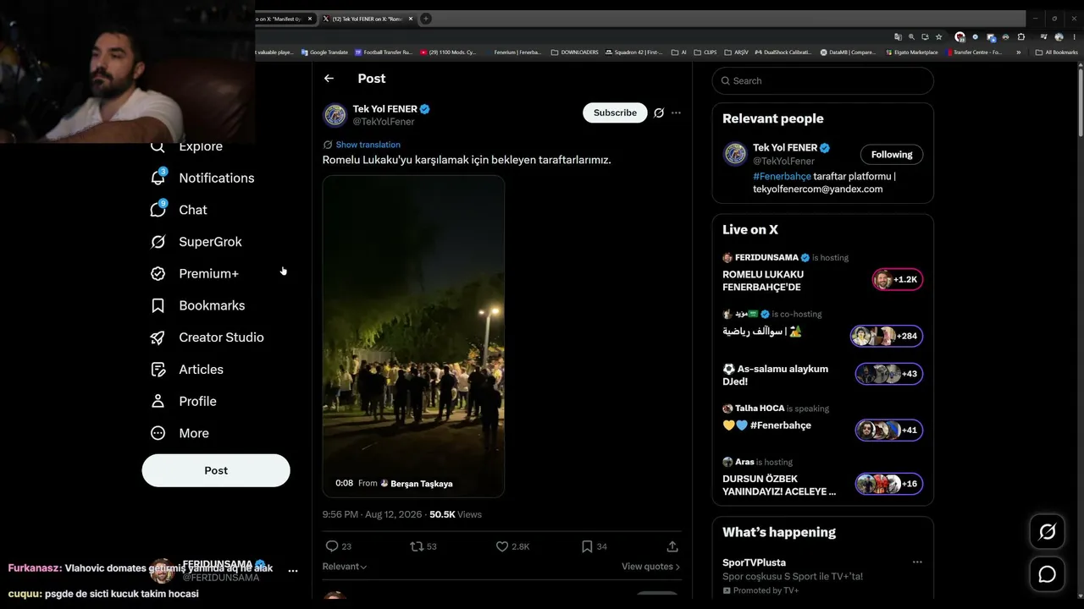Open Chat icon in sidebar

[158, 210]
